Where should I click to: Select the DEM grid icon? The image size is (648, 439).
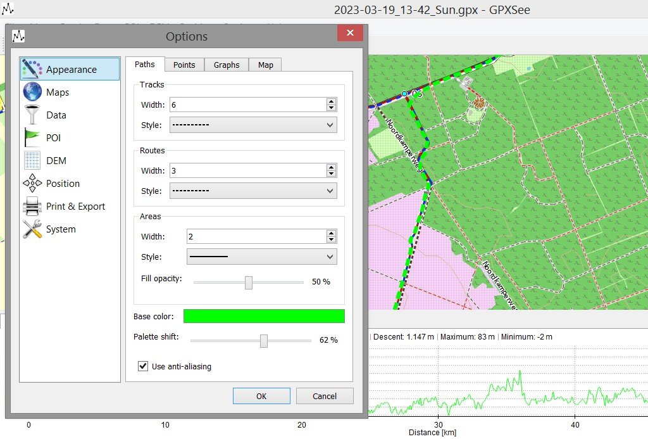[x=32, y=161]
